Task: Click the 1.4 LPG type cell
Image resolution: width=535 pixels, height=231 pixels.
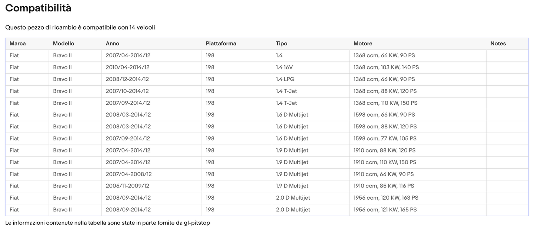Action: coord(285,79)
